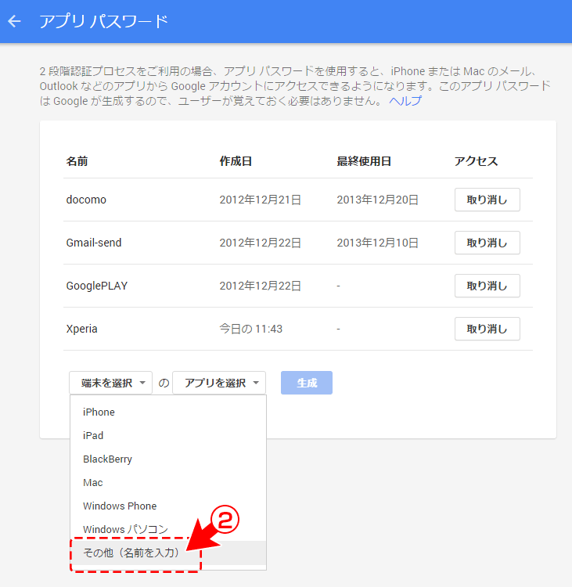Choose Mac in the device list

tap(168, 483)
